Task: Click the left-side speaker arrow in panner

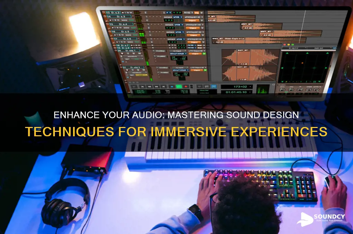Action: tap(282, 68)
